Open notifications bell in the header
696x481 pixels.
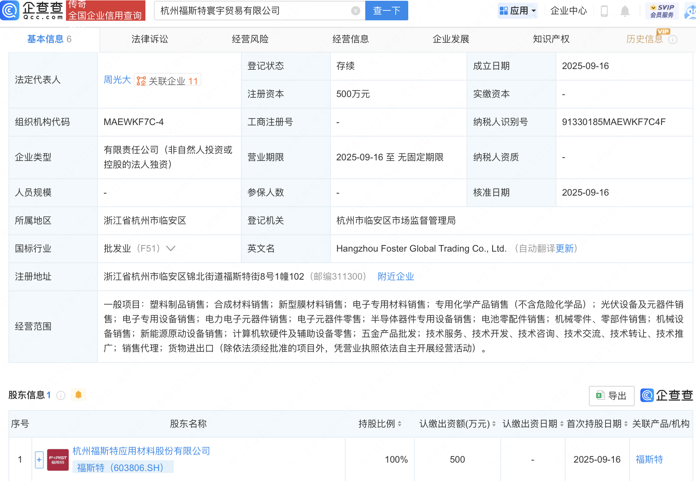click(625, 11)
